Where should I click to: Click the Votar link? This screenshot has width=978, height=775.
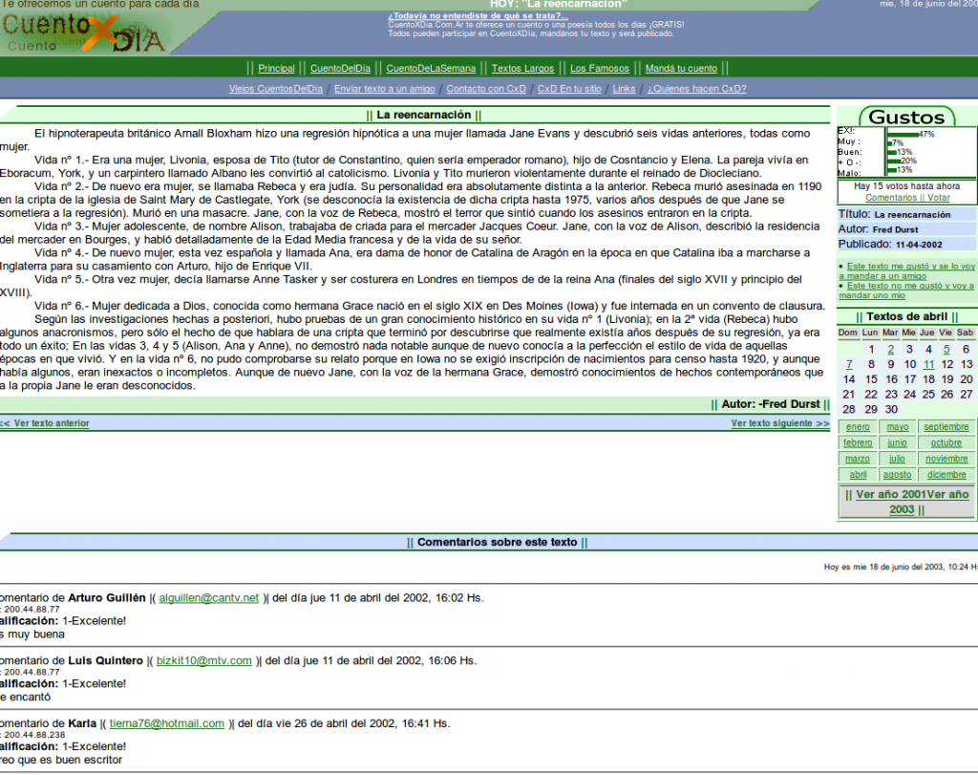[x=938, y=198]
